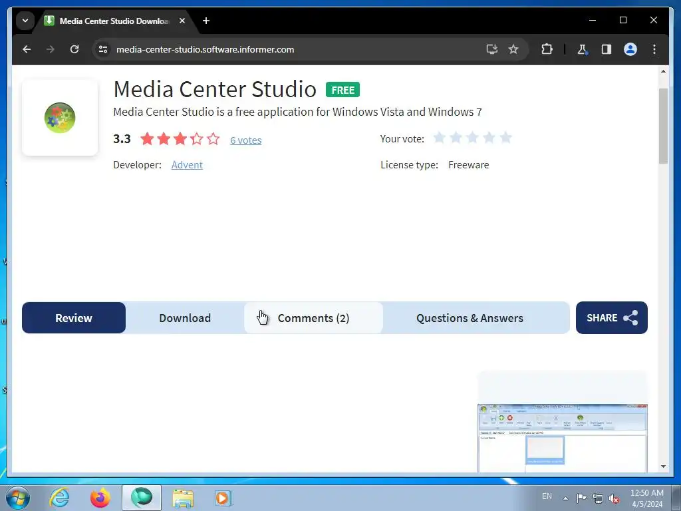Click the green FREE badge
681x511 pixels.
(x=342, y=90)
